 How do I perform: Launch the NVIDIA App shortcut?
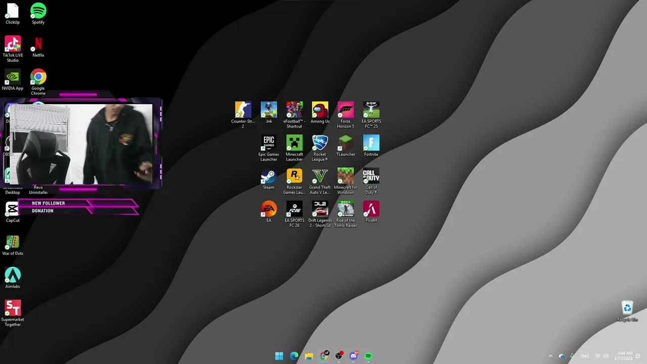[13, 80]
